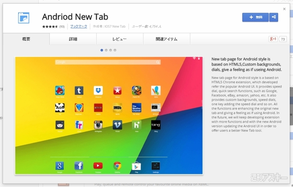The image size is (293, 187).
Task: Switch to the 詳細 details tab
Action: (x=73, y=39)
